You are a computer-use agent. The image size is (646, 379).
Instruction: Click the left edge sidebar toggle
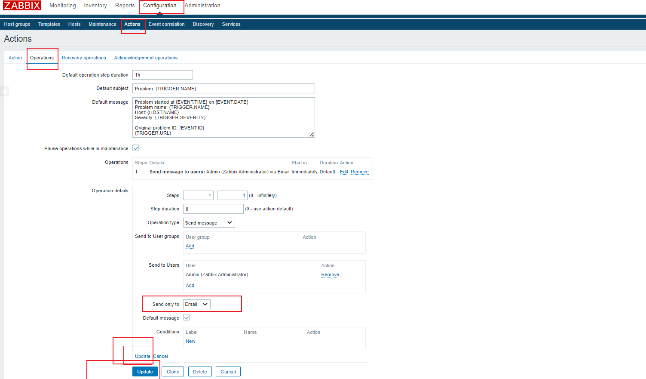(x=4, y=91)
